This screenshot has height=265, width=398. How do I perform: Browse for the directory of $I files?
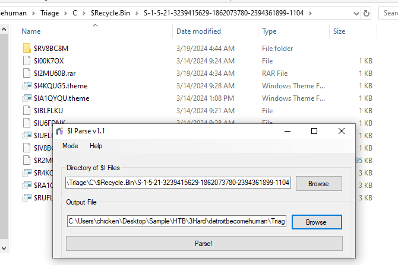pyautogui.click(x=318, y=184)
